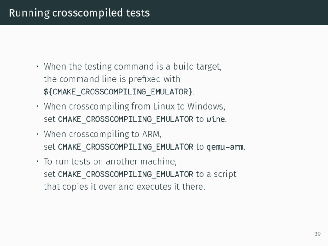Click the second bullet point marker
Viewport: 328px width, 246px height.
coord(37,106)
